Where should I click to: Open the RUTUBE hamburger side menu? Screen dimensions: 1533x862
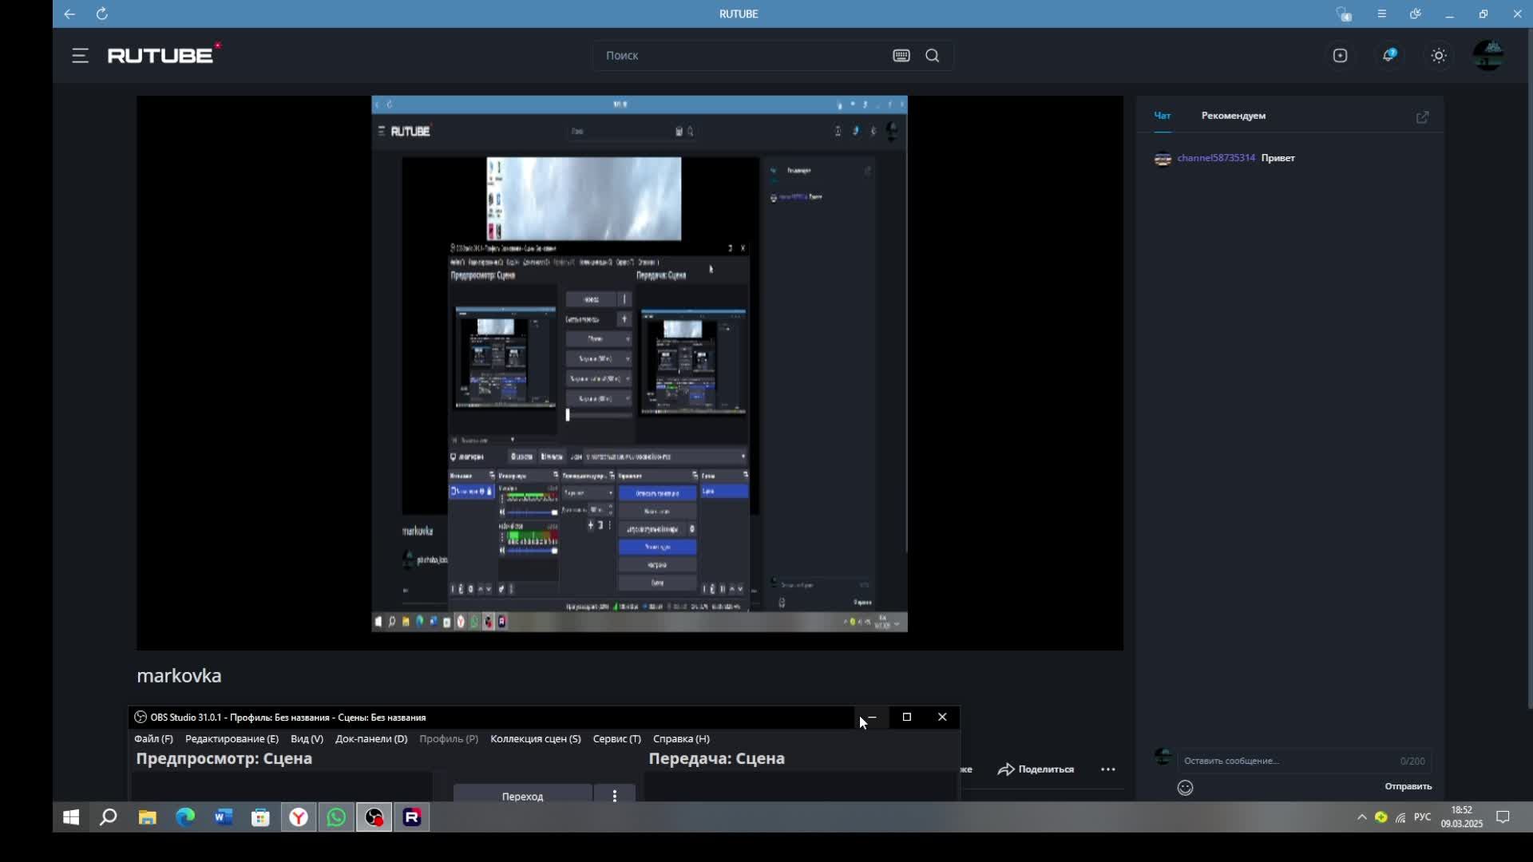point(80,56)
